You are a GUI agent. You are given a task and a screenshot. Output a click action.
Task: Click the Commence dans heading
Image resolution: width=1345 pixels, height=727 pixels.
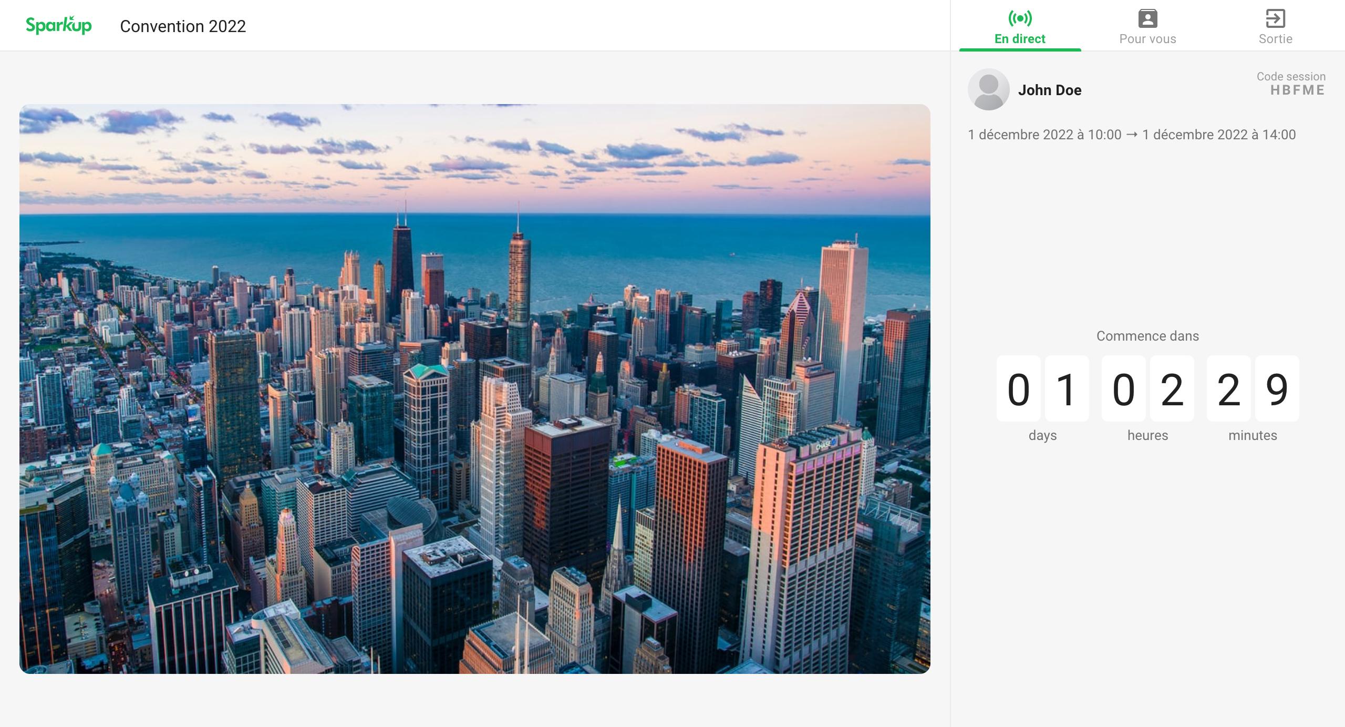coord(1147,336)
